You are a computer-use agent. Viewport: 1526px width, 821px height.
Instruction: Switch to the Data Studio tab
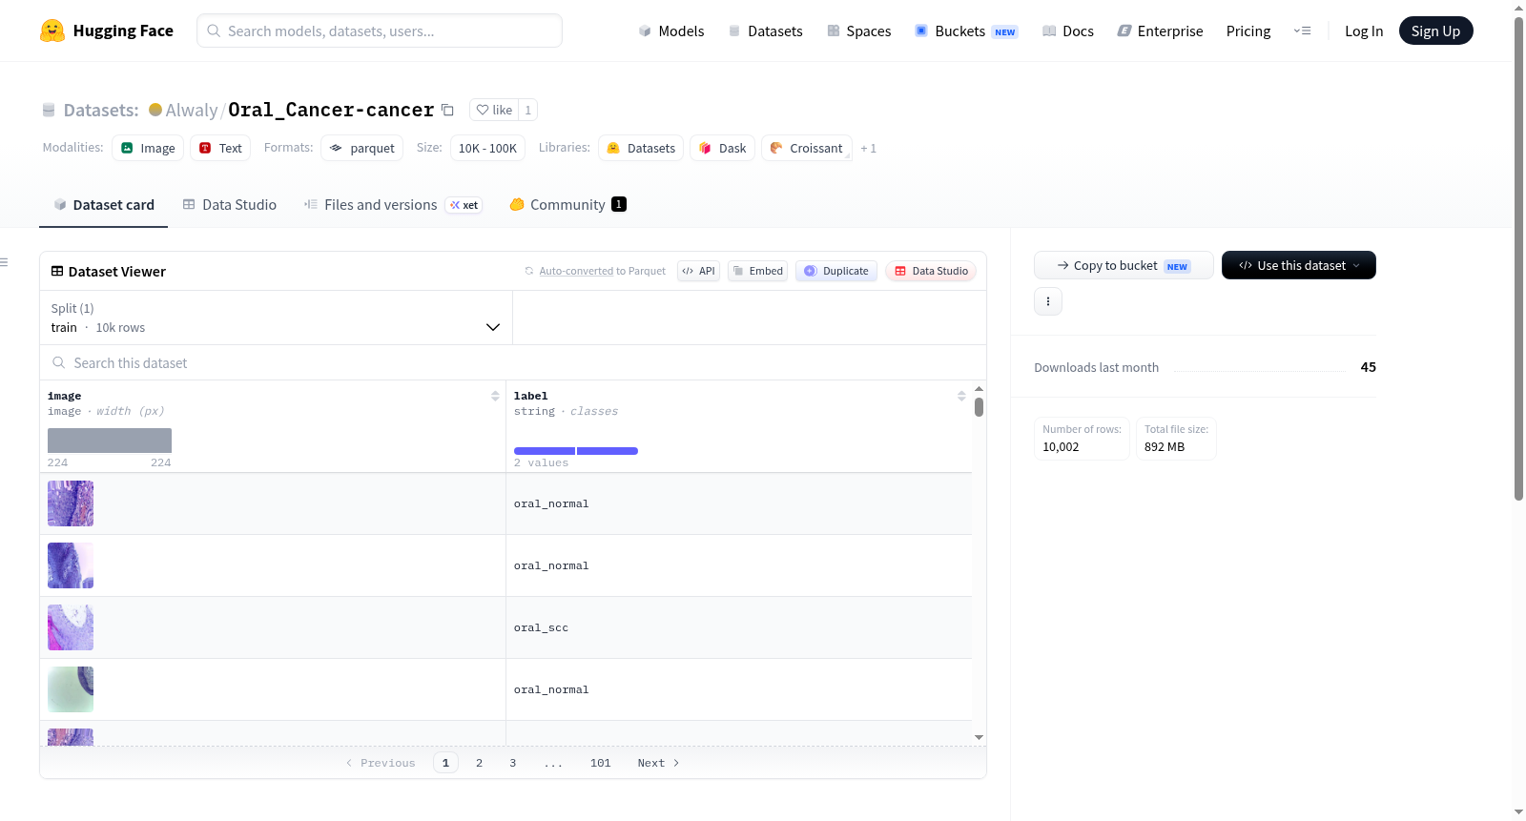coord(230,204)
